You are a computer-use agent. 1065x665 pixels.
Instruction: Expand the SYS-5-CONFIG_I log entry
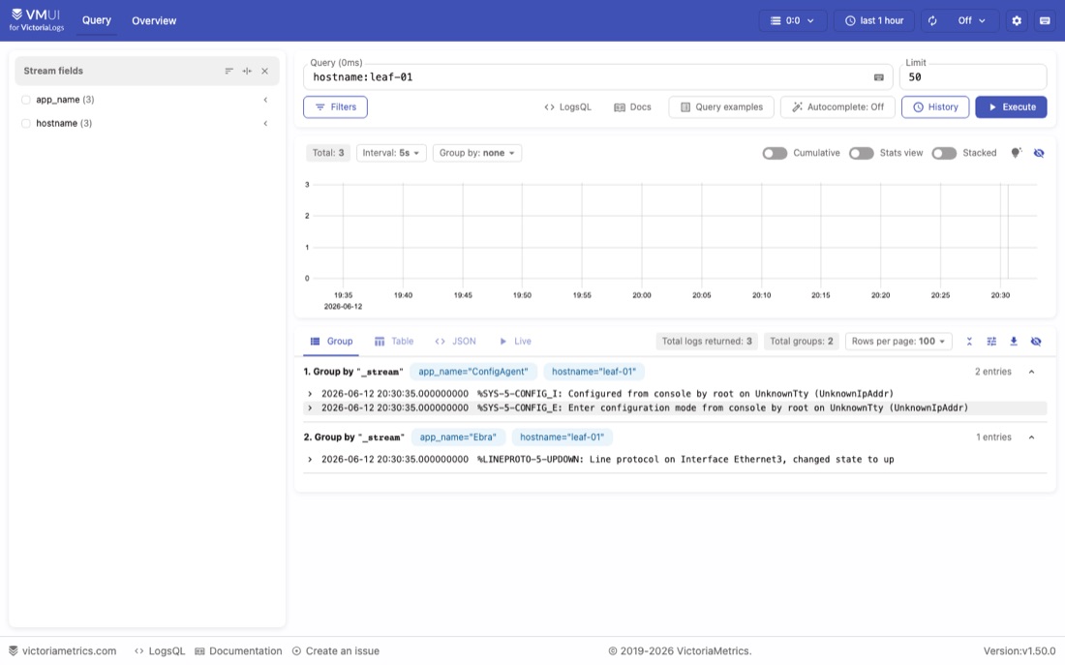[x=310, y=393]
